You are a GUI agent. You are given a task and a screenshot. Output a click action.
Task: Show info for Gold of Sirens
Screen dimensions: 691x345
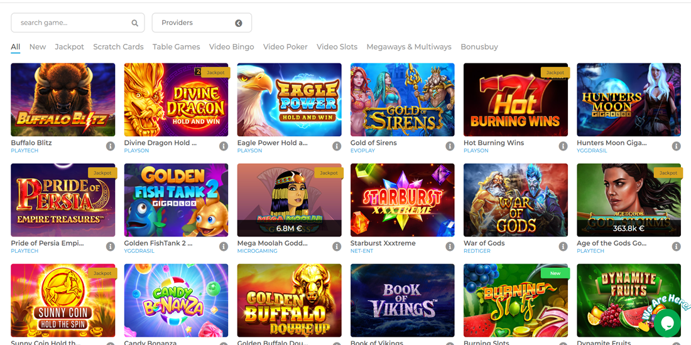pos(450,146)
